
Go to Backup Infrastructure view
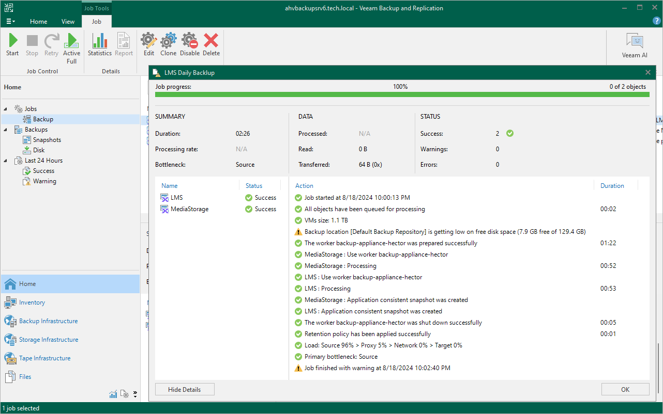[70, 321]
